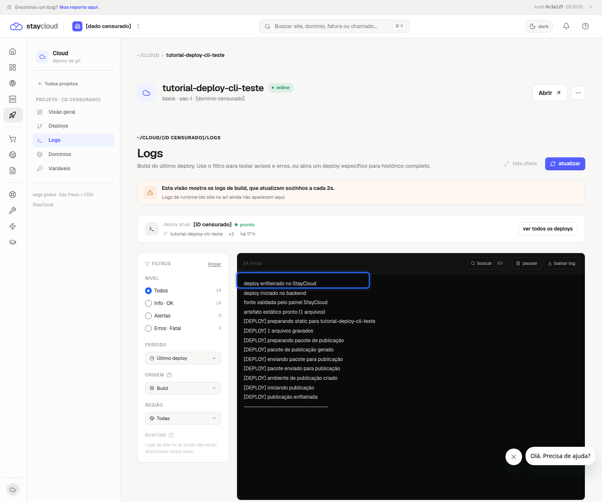Viewport: 602px width, 502px height.
Task: Open the WordPress icon in the left rail
Action: 13,83
